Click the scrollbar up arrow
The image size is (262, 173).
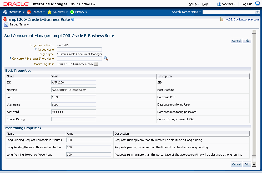point(254,32)
